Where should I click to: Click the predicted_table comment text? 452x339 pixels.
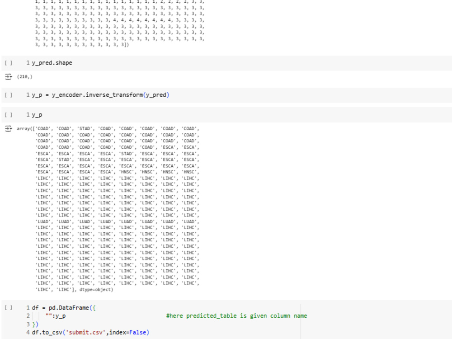[x=236, y=315]
